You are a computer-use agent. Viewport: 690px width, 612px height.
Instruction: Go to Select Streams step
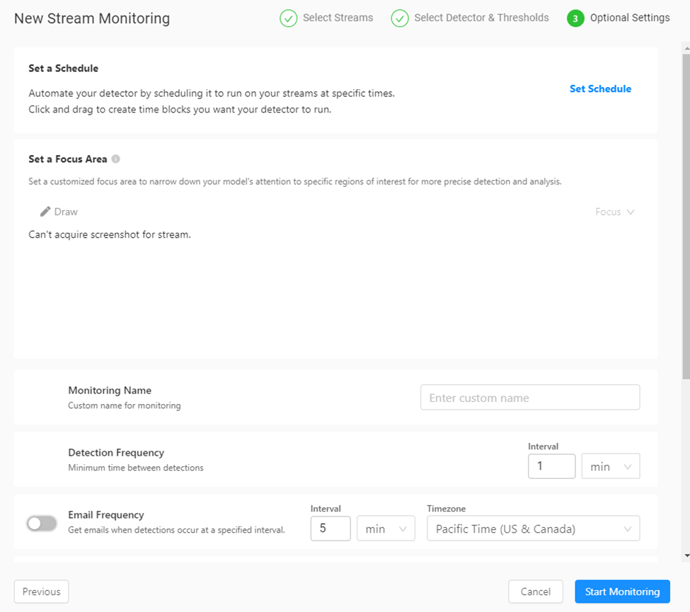coord(338,18)
